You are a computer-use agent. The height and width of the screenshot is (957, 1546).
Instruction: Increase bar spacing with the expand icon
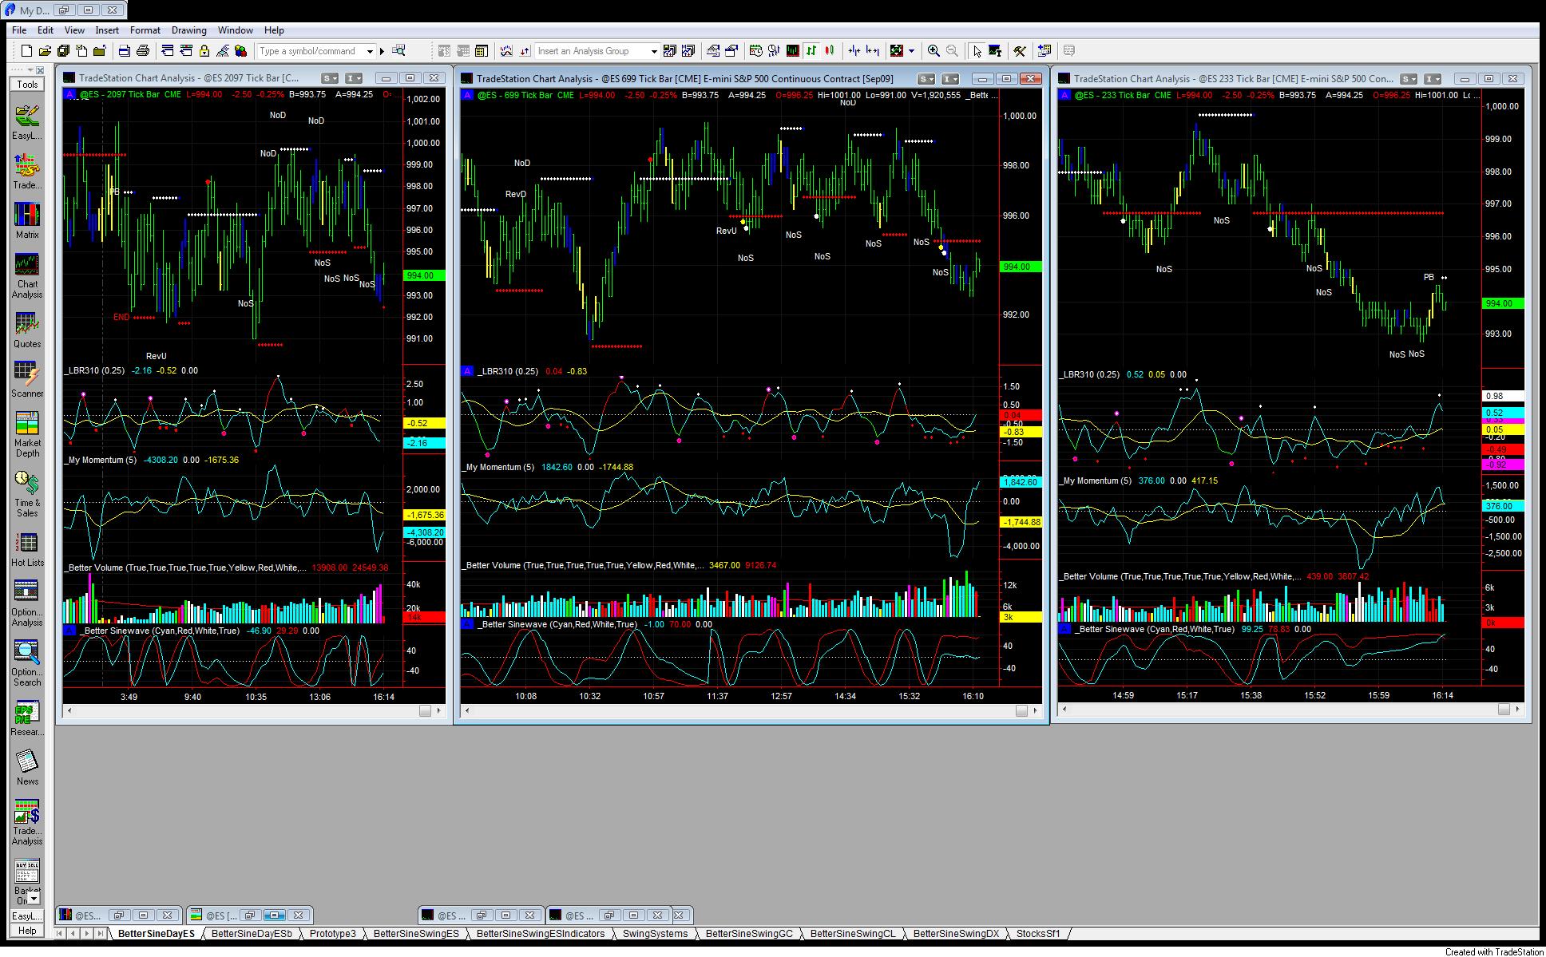pyautogui.click(x=873, y=51)
